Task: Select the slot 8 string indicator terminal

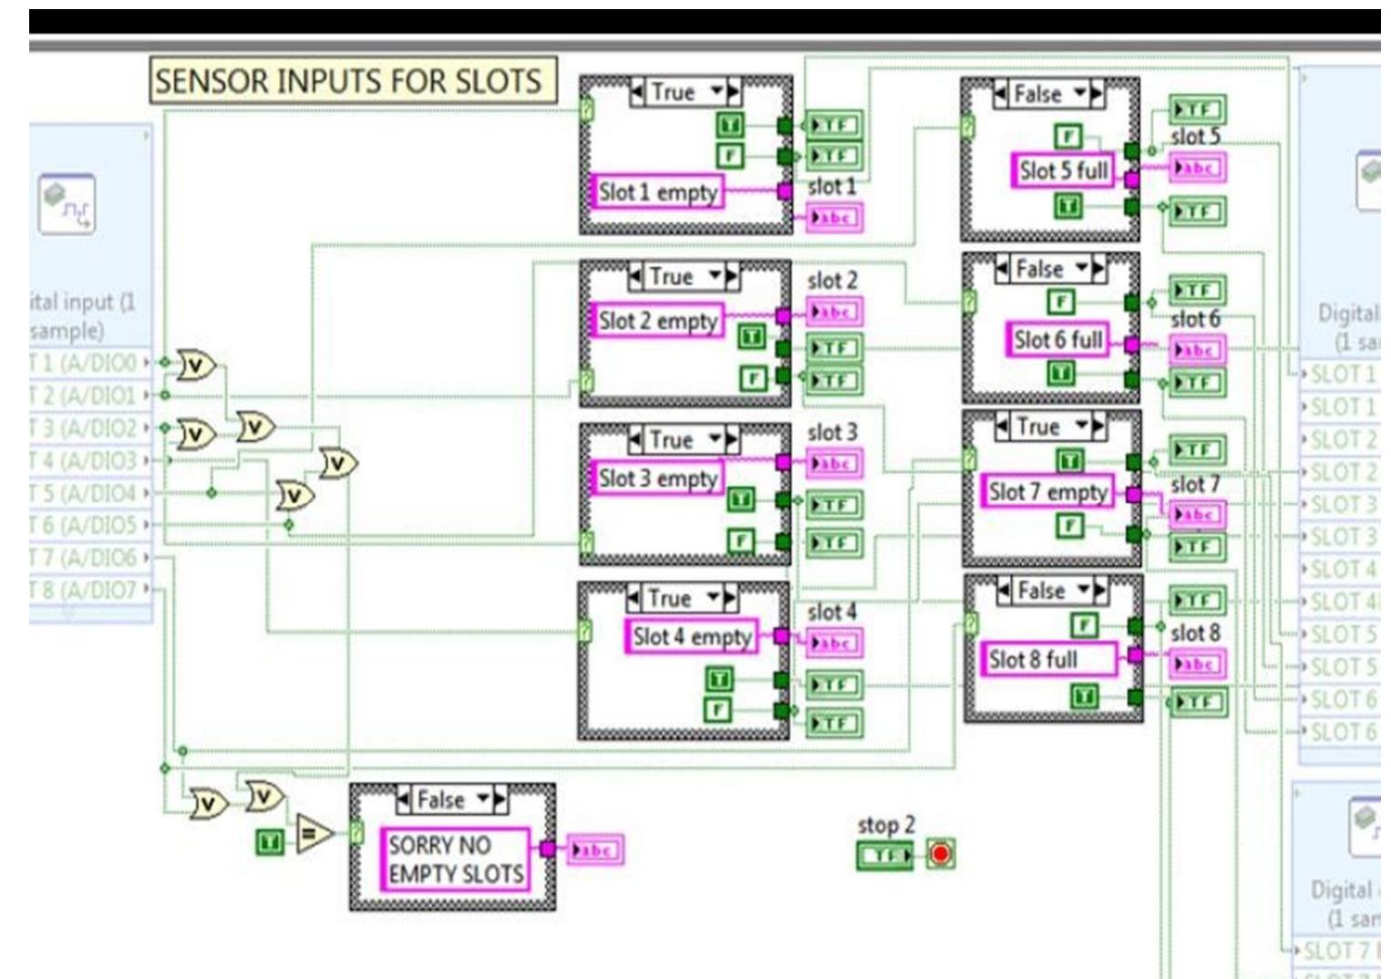Action: click(x=1198, y=664)
